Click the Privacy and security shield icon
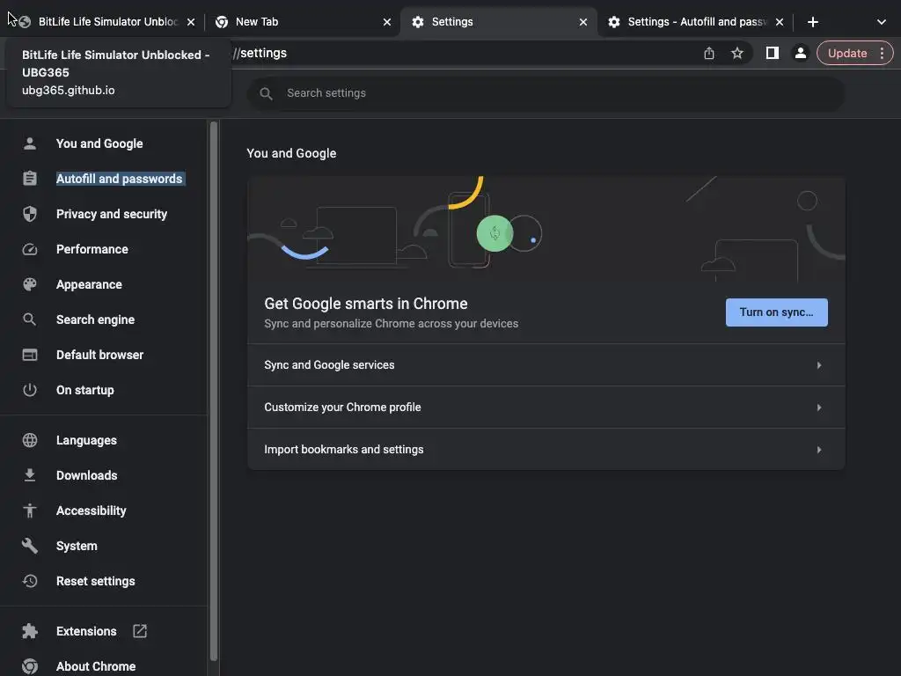Screen dimensions: 901x676 30,214
